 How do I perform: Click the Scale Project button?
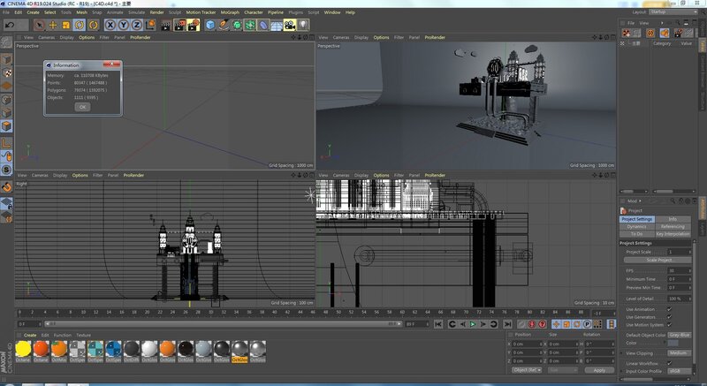tap(659, 261)
